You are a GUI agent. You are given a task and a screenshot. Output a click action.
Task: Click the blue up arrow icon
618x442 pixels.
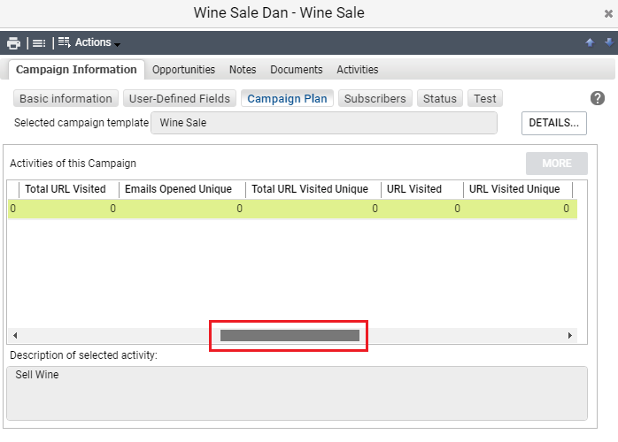pos(590,42)
